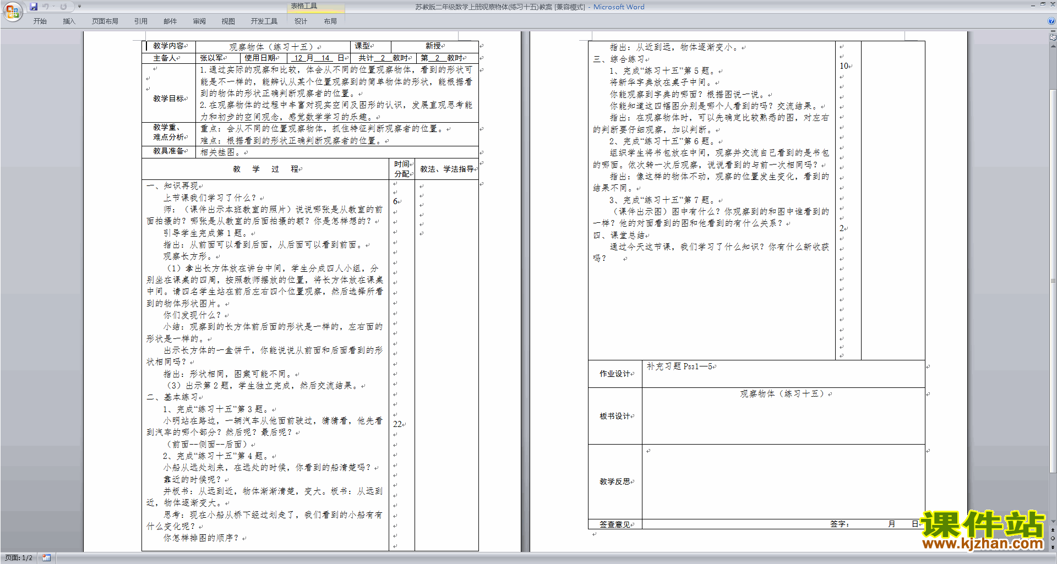Click the heading 四、课堂总结
This screenshot has height=564, width=1057.
(619, 236)
